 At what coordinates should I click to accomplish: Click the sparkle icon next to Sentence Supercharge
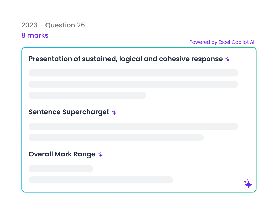coord(114,112)
